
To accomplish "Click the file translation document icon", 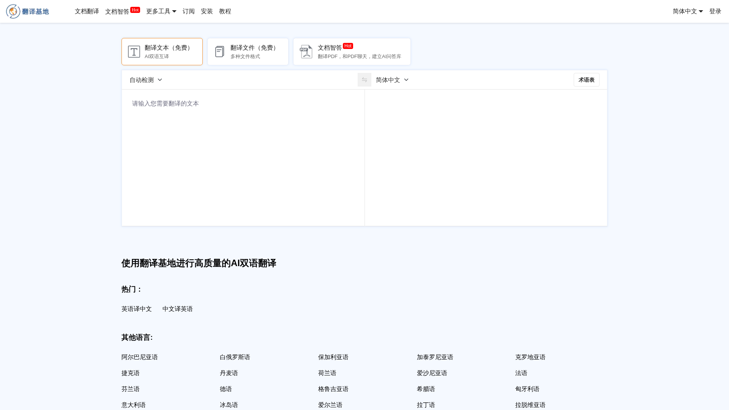I will click(x=219, y=52).
